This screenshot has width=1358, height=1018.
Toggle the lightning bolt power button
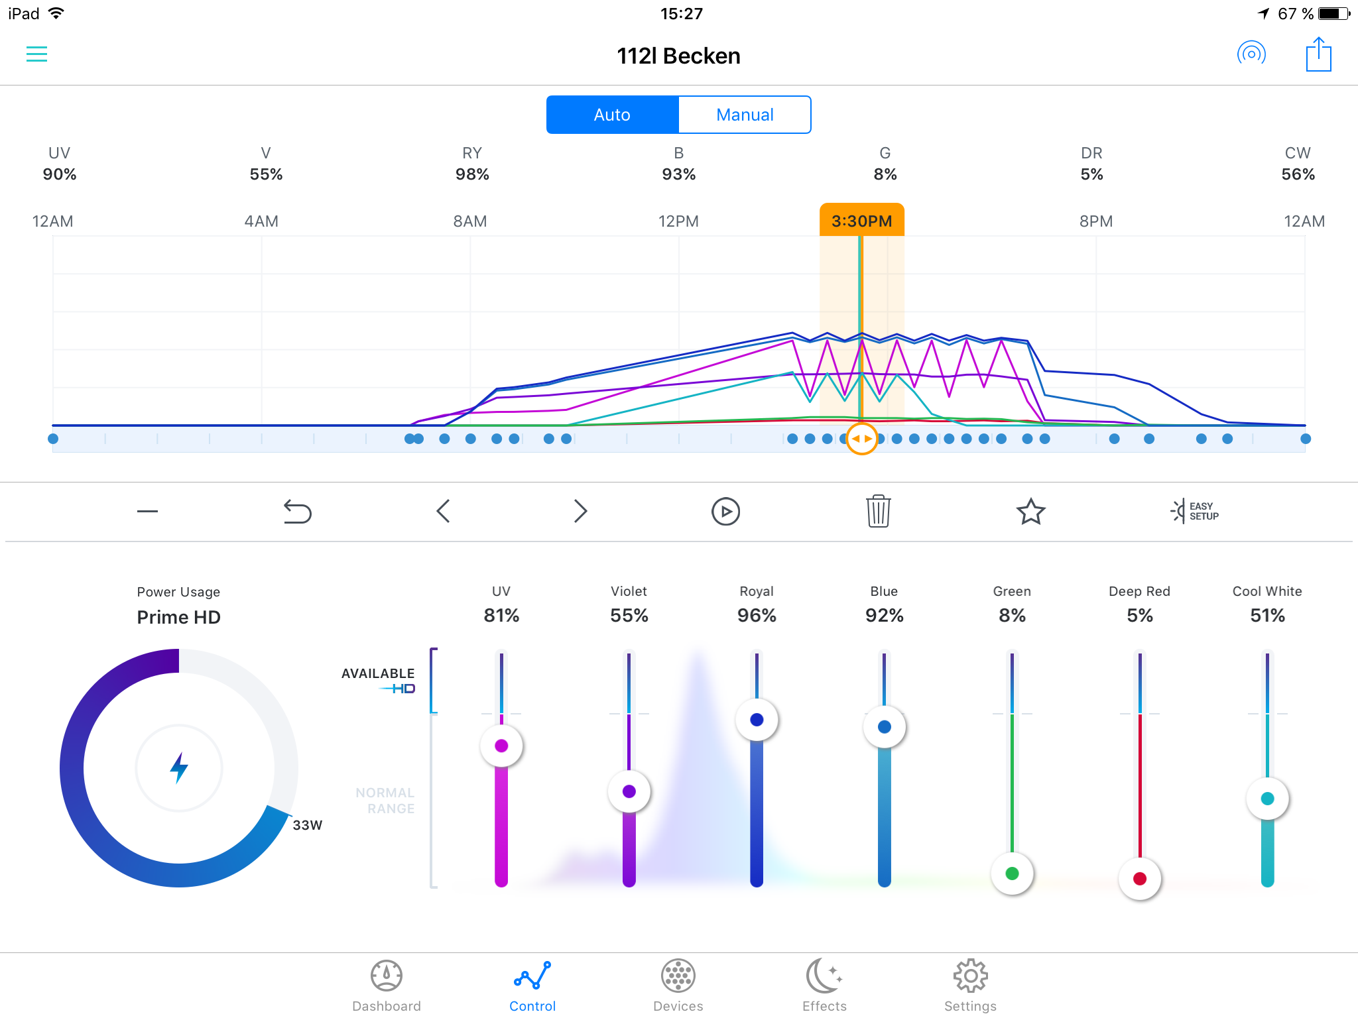[x=179, y=767]
